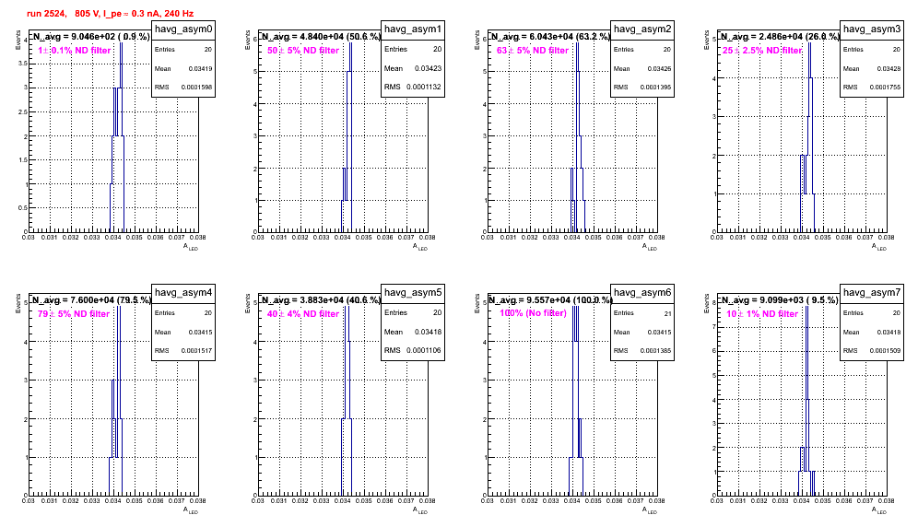Click the N_avg = 4.840e+04 label
Image resolution: width=918 pixels, height=527 pixels.
321,36
